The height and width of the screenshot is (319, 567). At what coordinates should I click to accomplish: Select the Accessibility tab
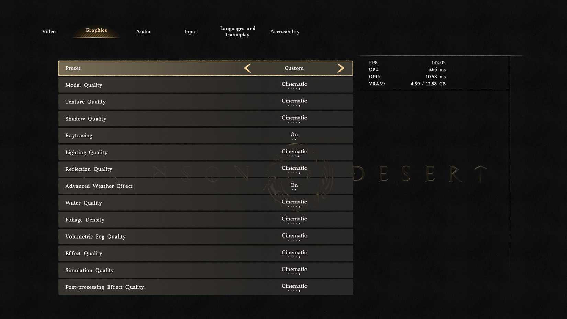point(285,31)
